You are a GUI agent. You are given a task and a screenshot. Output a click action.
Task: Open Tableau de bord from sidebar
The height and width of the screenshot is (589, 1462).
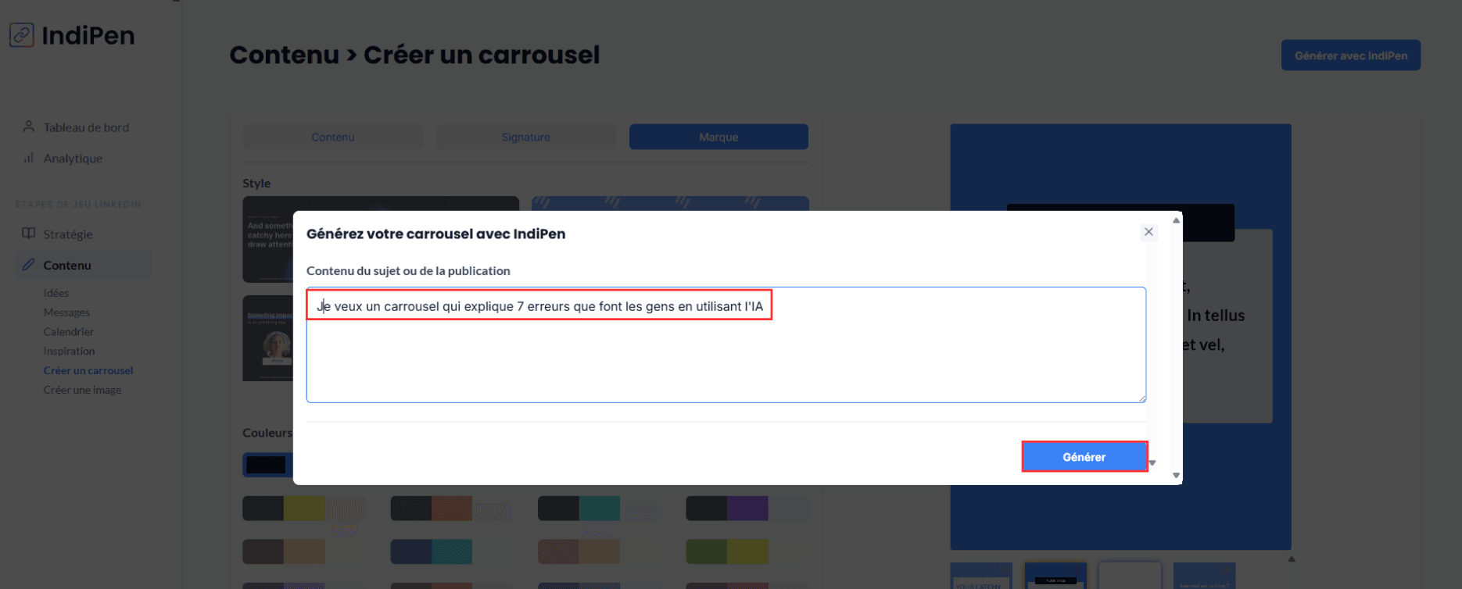point(85,127)
